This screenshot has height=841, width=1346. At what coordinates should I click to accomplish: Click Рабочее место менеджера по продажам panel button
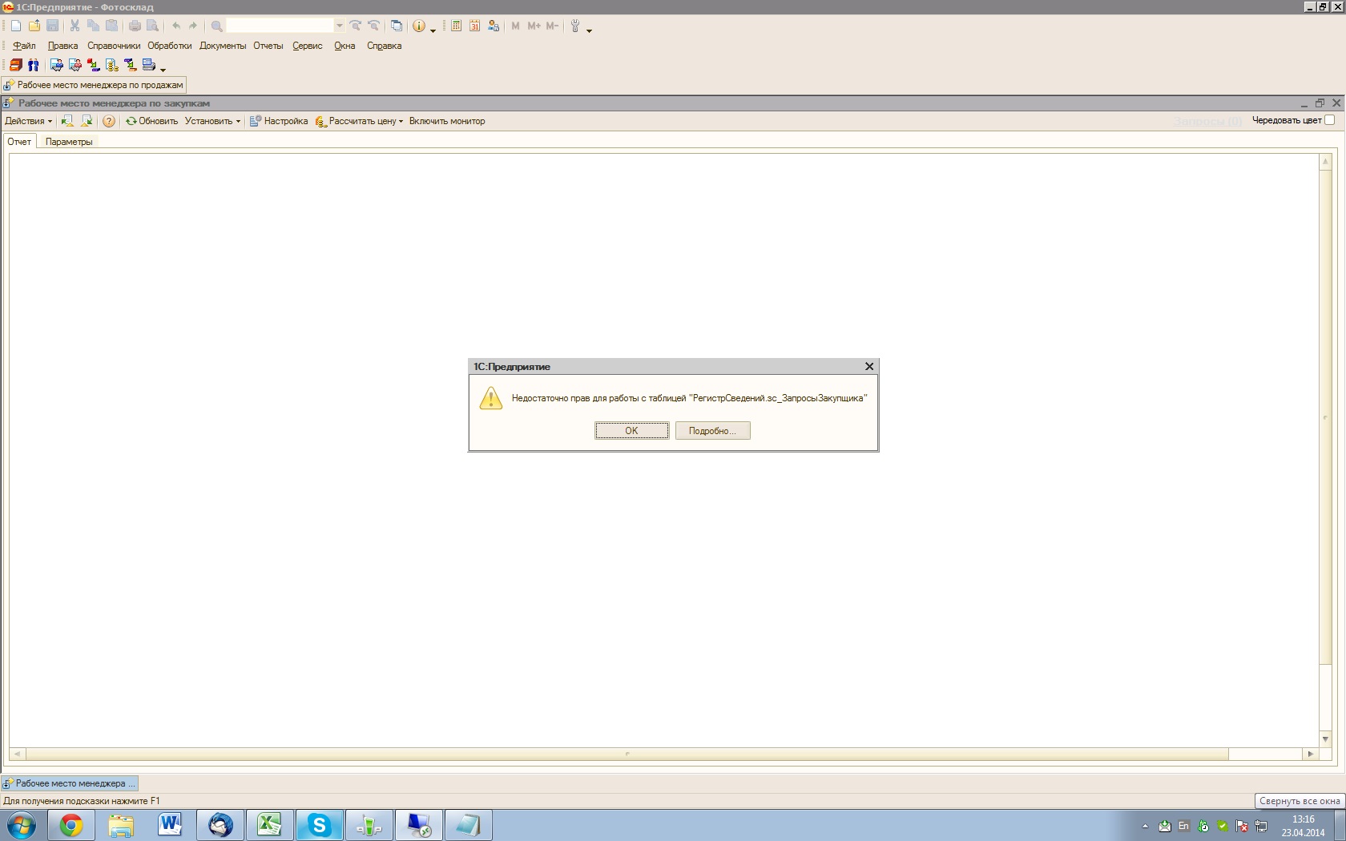point(94,85)
